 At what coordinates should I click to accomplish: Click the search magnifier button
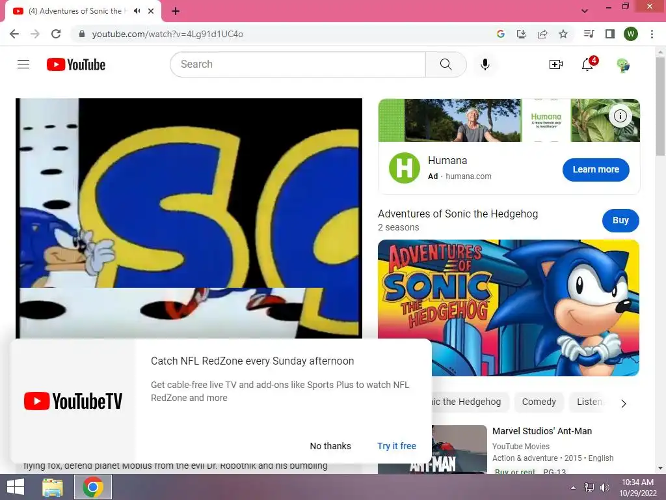(x=446, y=64)
